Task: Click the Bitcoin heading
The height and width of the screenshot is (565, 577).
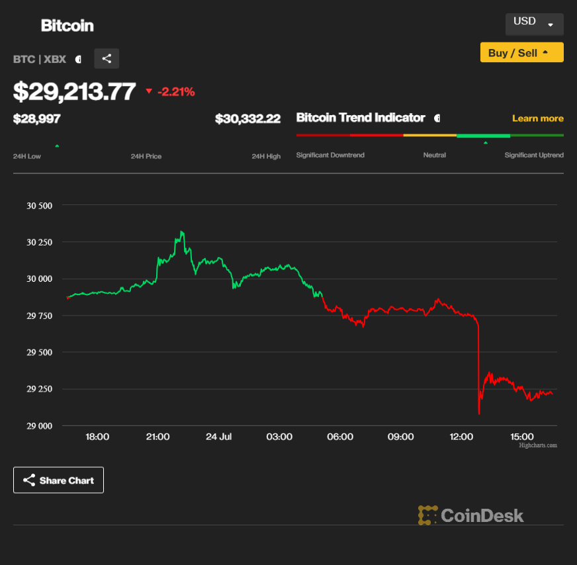Action: pos(67,26)
